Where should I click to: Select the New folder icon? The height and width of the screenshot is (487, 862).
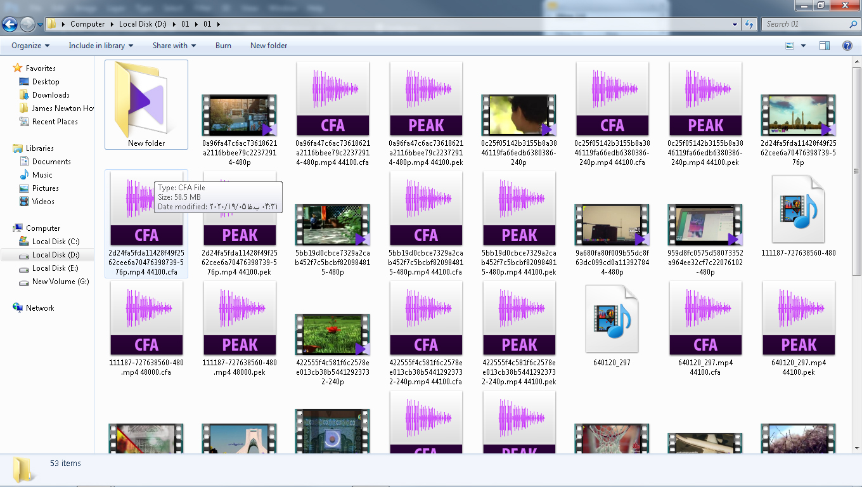point(146,100)
